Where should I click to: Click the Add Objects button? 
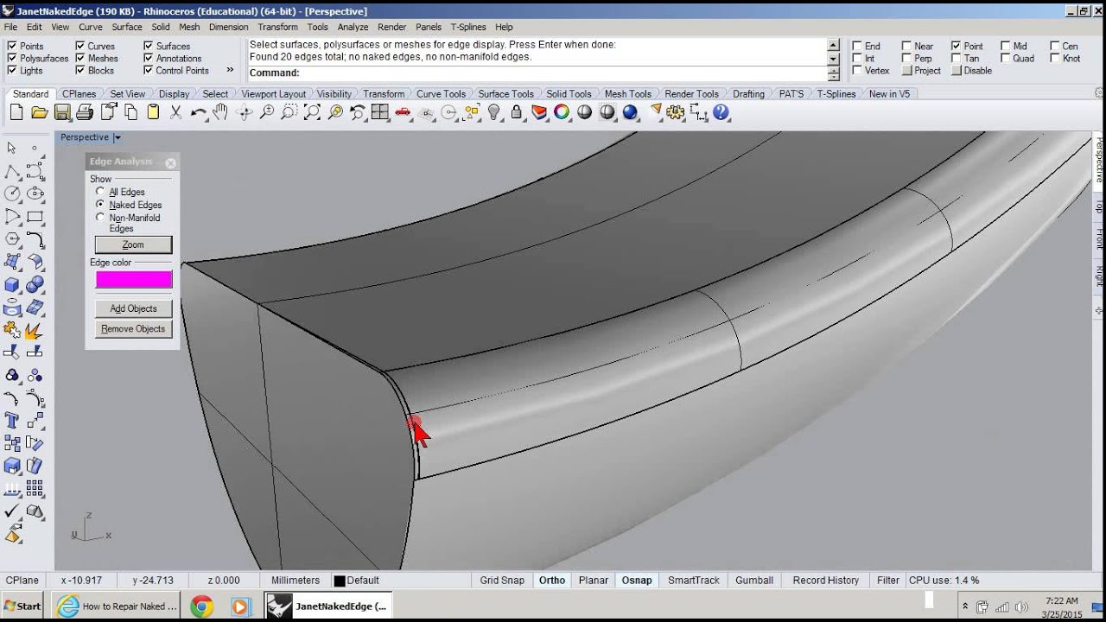(133, 308)
